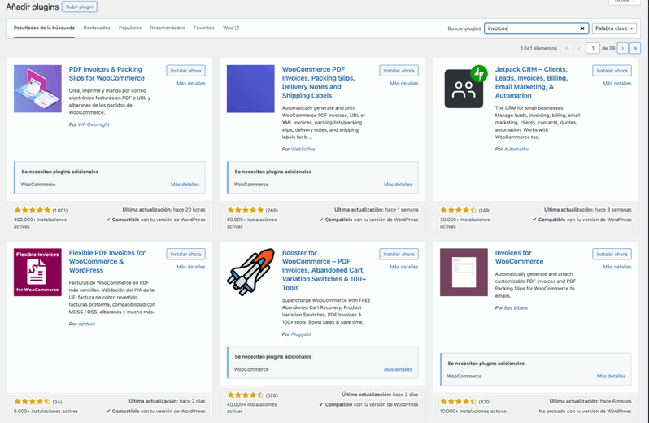Switch to Resultados de la búsqueda tab
Screen dimensions: 649x423
click(44, 28)
